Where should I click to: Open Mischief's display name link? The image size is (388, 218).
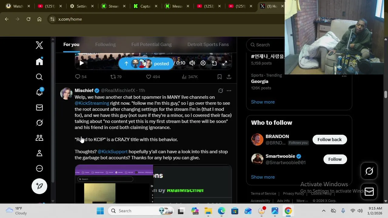click(84, 91)
